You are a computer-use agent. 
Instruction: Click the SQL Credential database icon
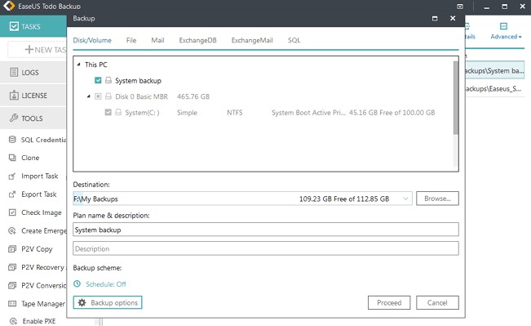pyautogui.click(x=12, y=140)
